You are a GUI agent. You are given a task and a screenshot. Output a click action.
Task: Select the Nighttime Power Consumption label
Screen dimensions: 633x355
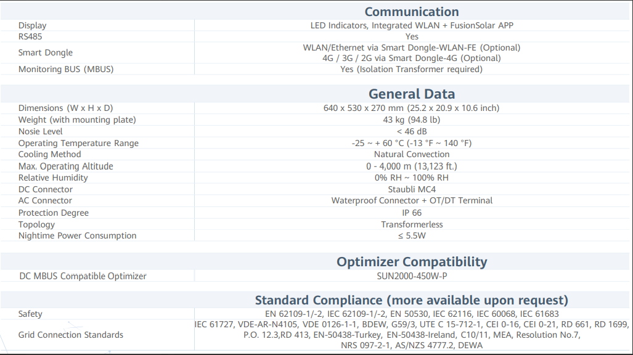click(x=78, y=235)
